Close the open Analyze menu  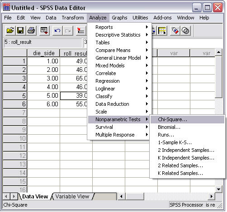click(98, 18)
